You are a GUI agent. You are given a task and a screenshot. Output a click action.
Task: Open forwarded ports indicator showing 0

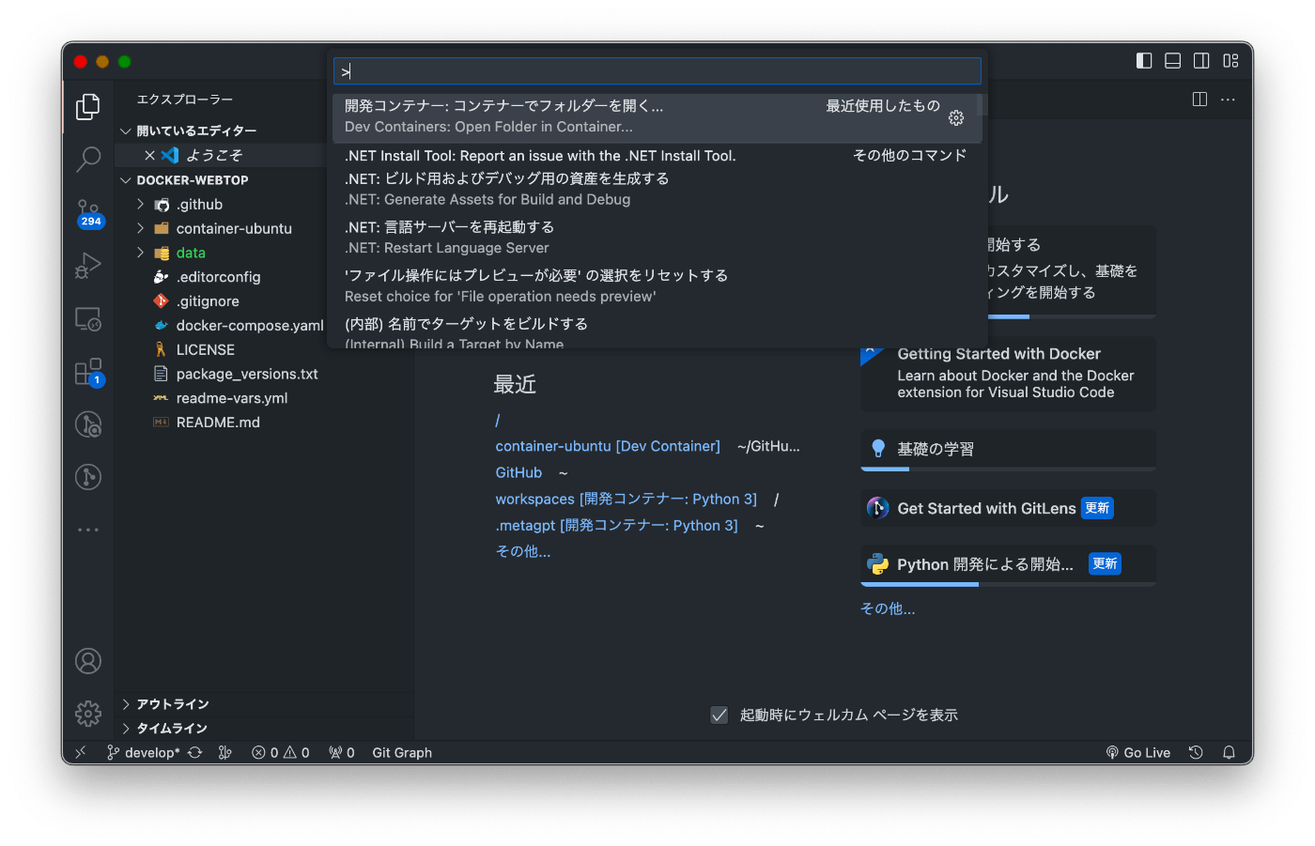[342, 752]
